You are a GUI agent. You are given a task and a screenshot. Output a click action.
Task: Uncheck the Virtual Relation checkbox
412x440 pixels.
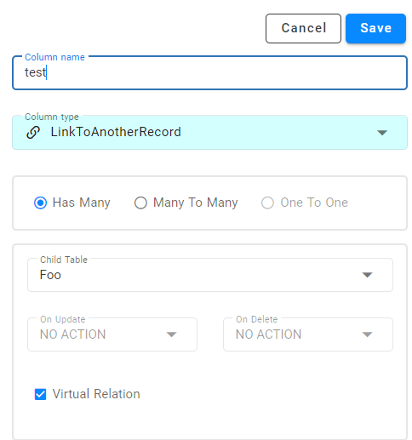coord(40,394)
